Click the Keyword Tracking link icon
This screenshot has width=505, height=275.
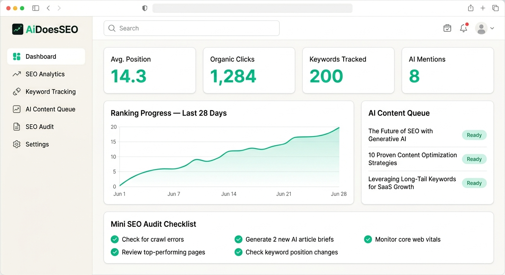point(16,92)
